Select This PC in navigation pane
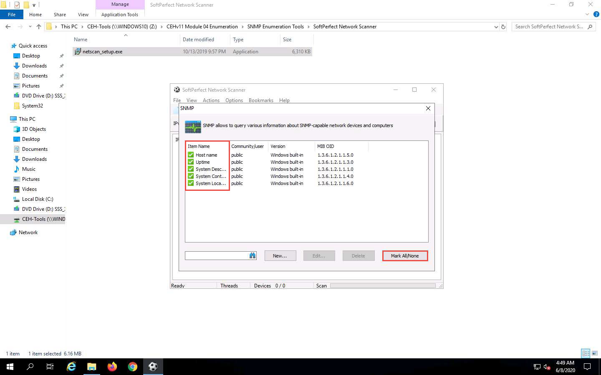 [27, 119]
